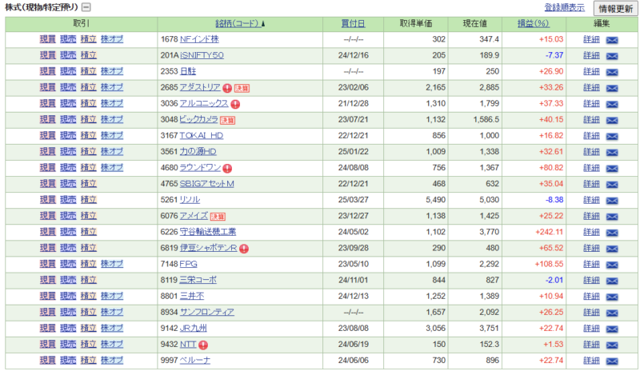The height and width of the screenshot is (371, 640).
Task: Click mail icon in アダストリア row
Action: pyautogui.click(x=612, y=88)
